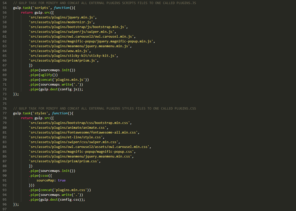This screenshot has width=296, height=211.
Task: Click the bootstrap.min.css source path
Action: 79,123
